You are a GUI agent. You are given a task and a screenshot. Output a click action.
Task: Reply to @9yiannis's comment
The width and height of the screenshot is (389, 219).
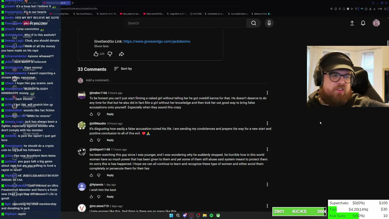pos(110,196)
